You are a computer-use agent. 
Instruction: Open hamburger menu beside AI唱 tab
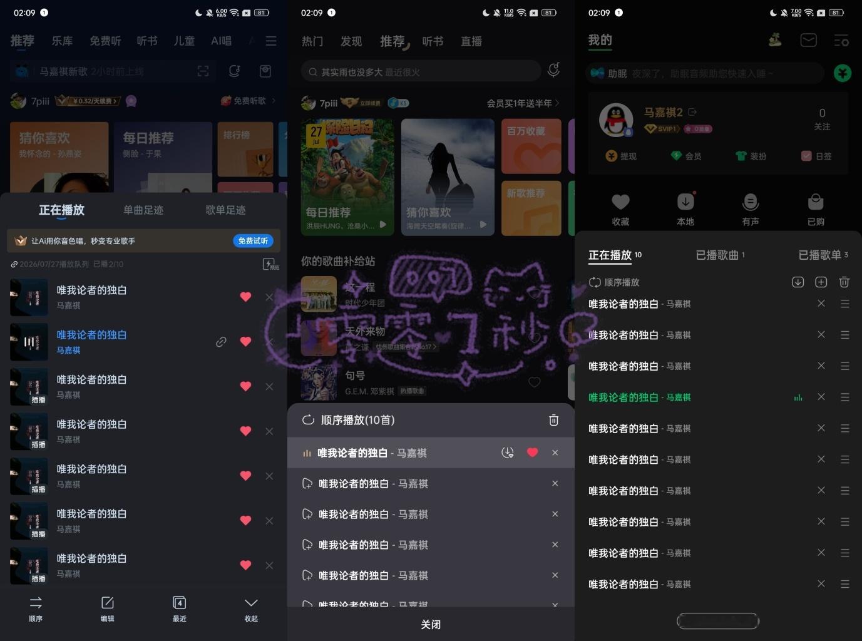271,41
